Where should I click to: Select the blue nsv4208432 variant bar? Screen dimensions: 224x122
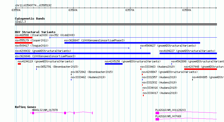(83, 53)
